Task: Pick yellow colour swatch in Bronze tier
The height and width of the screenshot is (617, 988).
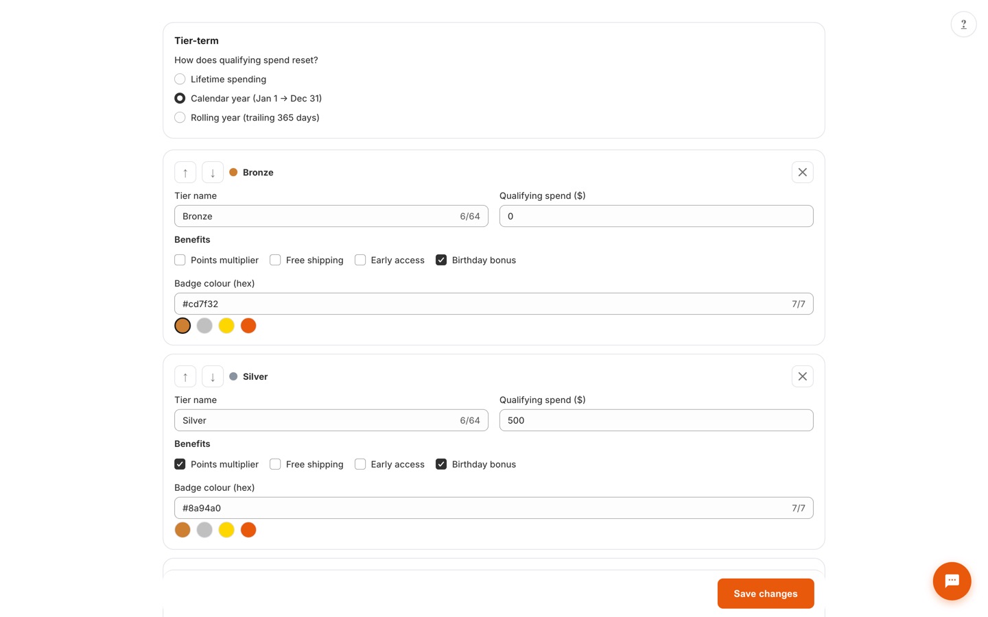Action: [226, 326]
